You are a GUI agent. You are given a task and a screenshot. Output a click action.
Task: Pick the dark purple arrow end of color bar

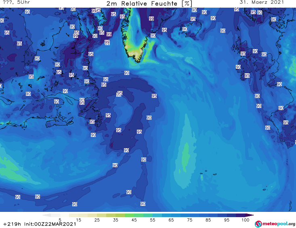click(250, 215)
